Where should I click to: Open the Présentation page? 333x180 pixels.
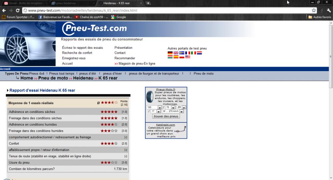pos(123,48)
